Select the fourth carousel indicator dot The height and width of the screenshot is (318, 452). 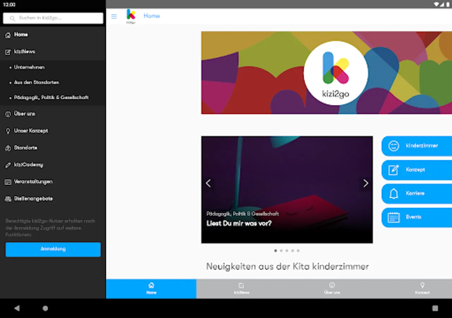(292, 251)
